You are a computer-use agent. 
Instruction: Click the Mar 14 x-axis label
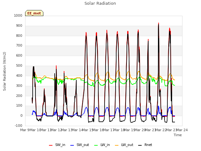coord(77,130)
